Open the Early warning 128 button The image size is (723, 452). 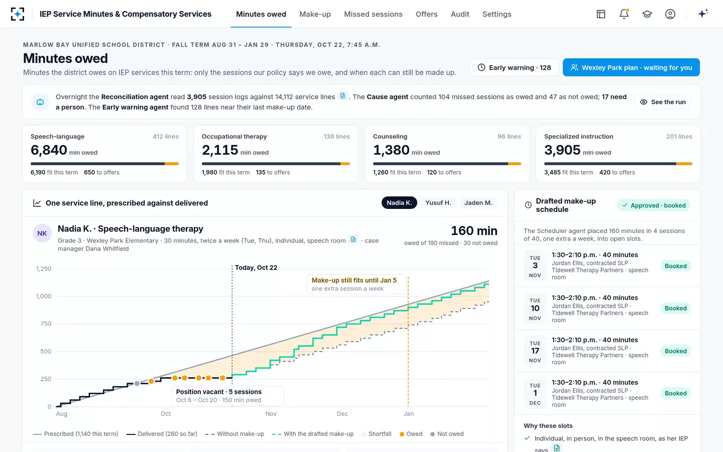point(514,67)
